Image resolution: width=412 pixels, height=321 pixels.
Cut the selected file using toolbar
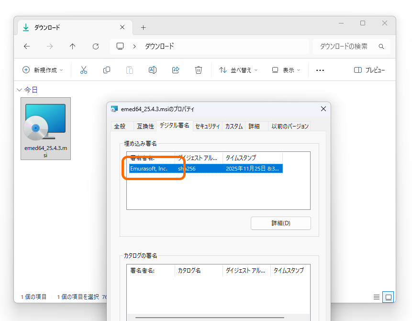tap(84, 70)
